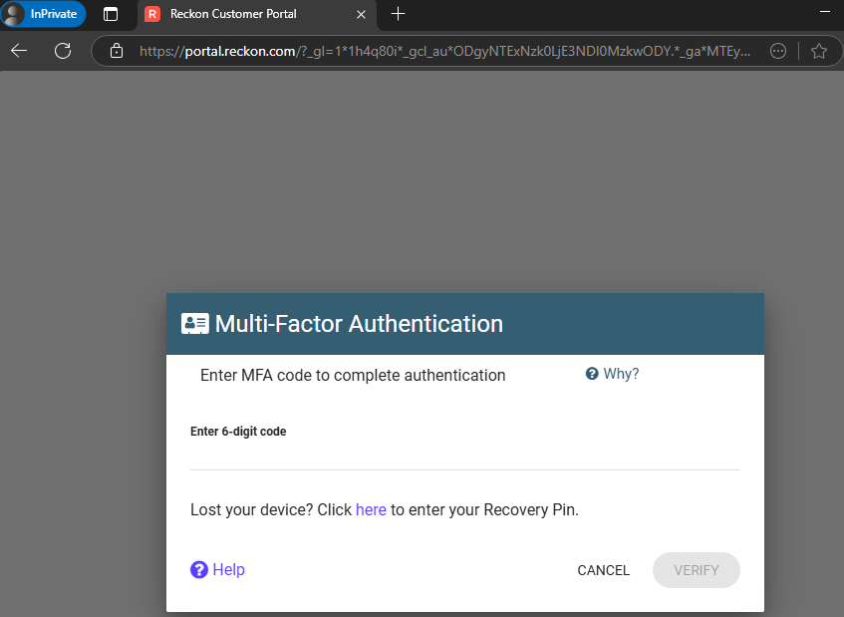The height and width of the screenshot is (617, 844).
Task: Add page to favorites with star icon
Action: pyautogui.click(x=819, y=51)
